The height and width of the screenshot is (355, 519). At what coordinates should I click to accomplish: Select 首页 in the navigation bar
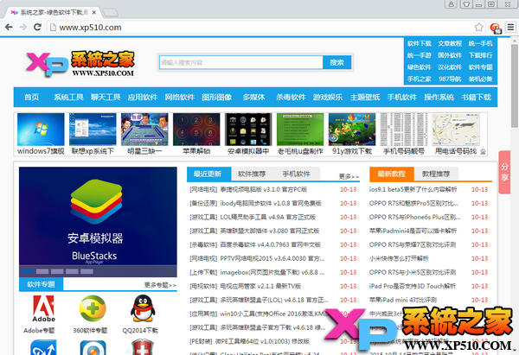(x=31, y=98)
